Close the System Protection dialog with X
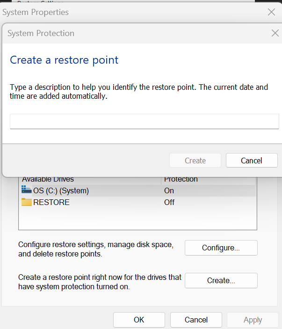The width and height of the screenshot is (282, 329). (x=275, y=33)
